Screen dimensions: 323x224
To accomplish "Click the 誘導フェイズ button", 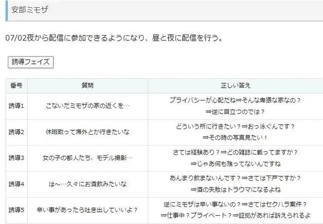I will point(31,62).
